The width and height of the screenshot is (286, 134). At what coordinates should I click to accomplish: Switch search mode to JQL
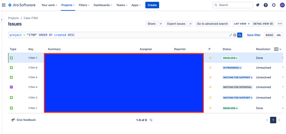[279, 35]
